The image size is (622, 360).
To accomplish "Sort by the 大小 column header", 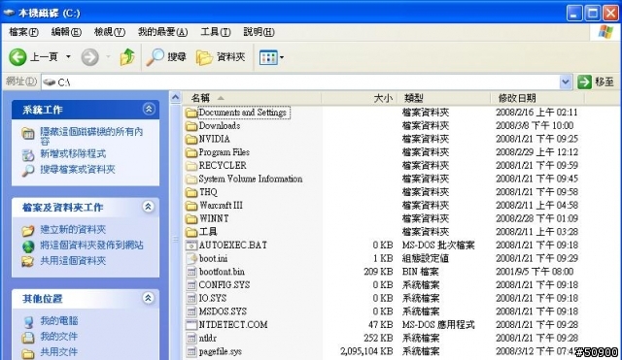I will click(359, 98).
